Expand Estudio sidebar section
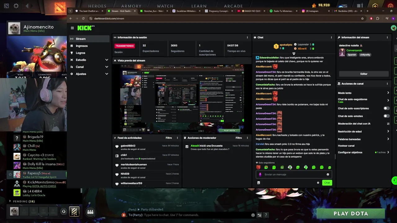Viewport: 397px width, 223px height. click(x=107, y=60)
